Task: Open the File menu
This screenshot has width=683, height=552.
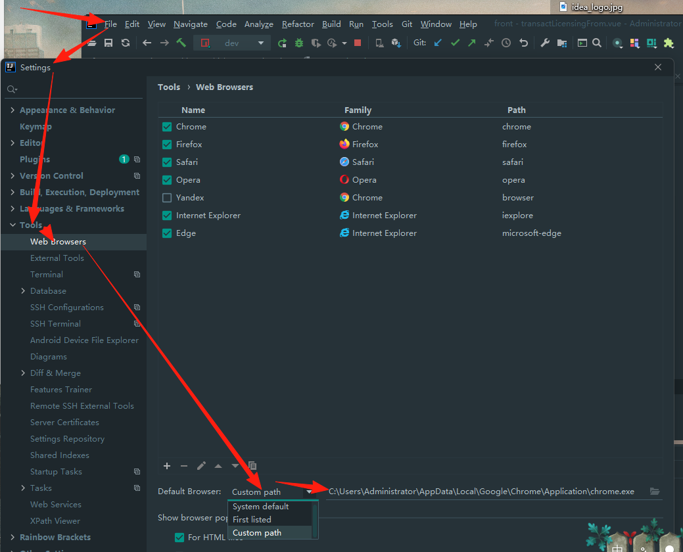Action: 110,24
